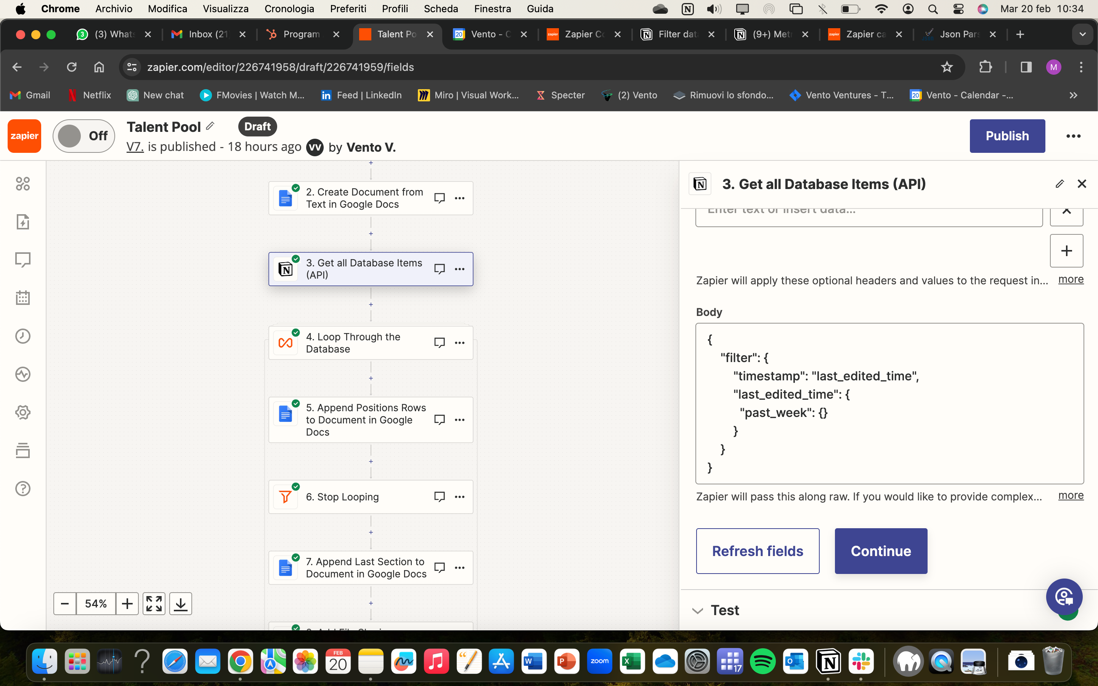
Task: Zoom out the canvas with minus
Action: tap(65, 603)
